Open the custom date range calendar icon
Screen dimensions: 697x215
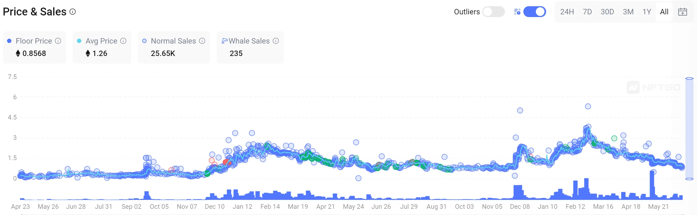click(682, 12)
